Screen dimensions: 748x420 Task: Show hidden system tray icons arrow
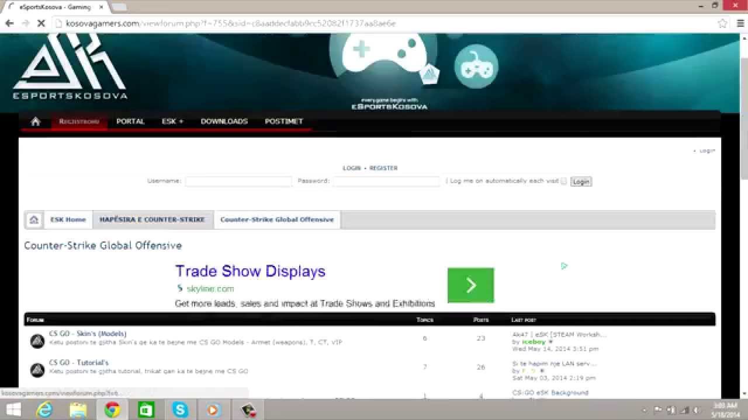[645, 410]
